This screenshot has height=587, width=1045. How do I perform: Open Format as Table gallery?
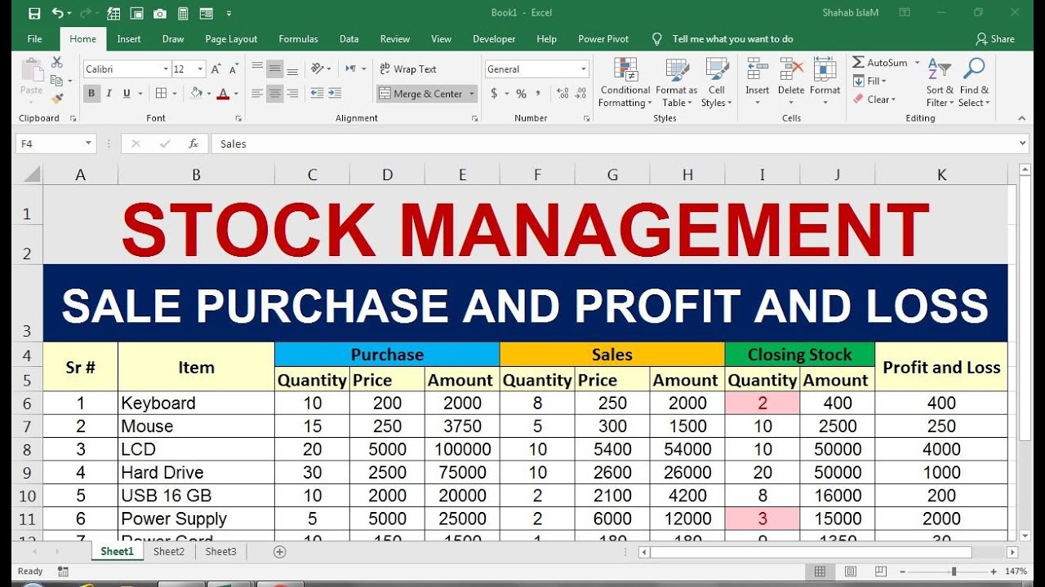(x=676, y=82)
